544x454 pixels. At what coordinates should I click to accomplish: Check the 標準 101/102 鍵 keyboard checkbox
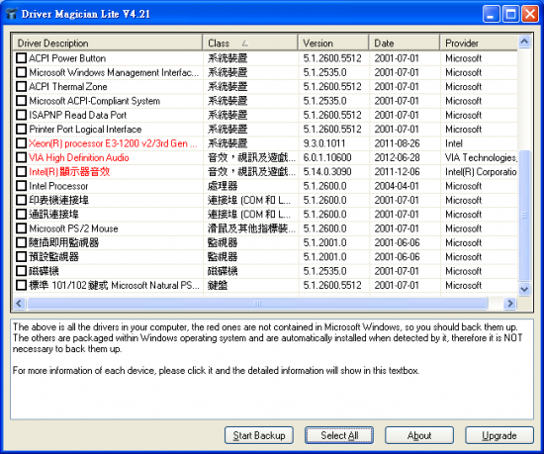(x=21, y=286)
